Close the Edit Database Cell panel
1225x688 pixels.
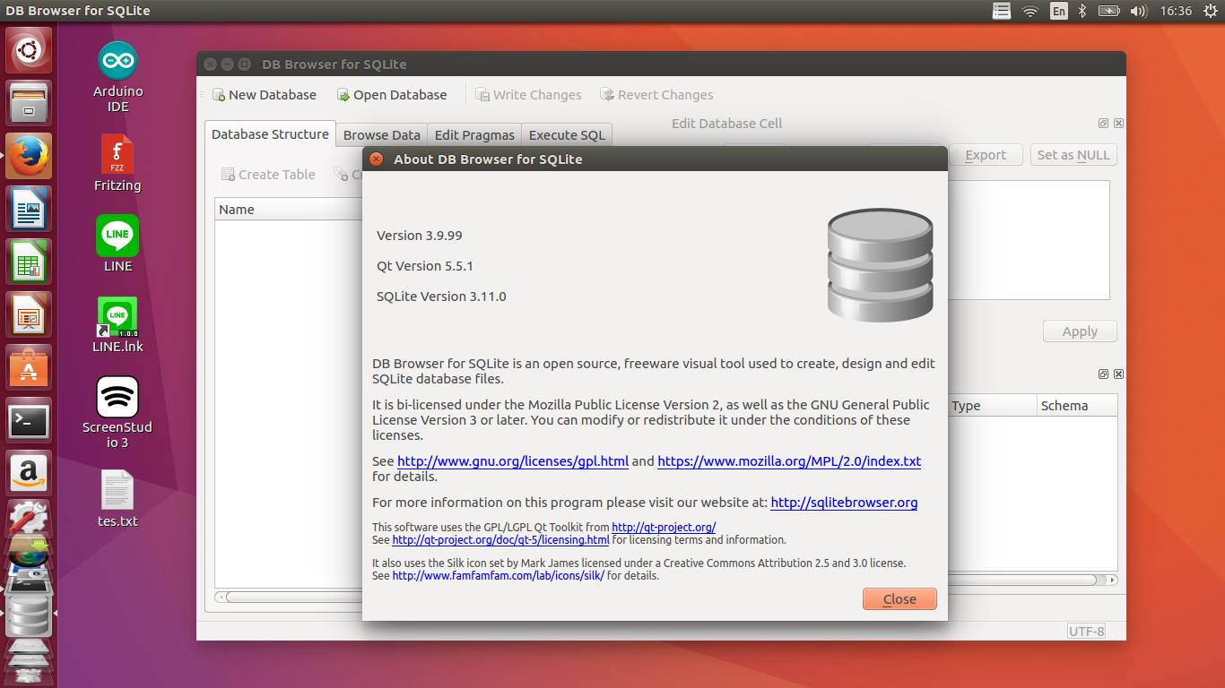click(1118, 124)
